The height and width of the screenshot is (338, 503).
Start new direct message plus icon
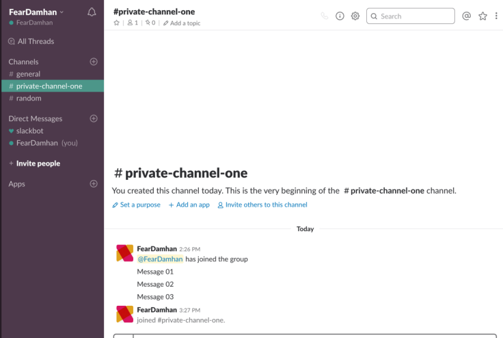point(94,118)
